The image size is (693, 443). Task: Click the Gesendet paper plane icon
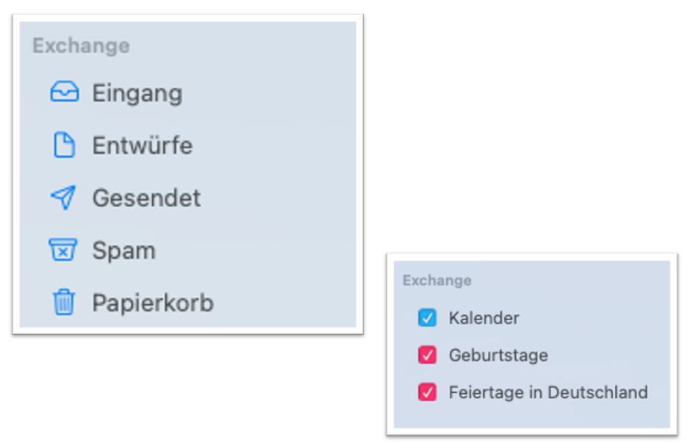[x=63, y=197]
